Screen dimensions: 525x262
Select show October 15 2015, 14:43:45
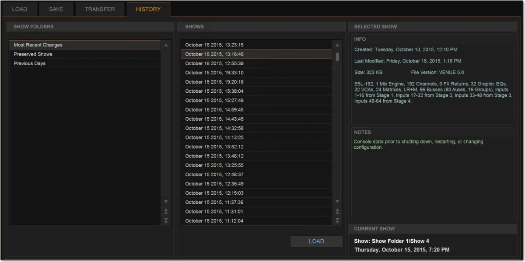tap(256, 119)
